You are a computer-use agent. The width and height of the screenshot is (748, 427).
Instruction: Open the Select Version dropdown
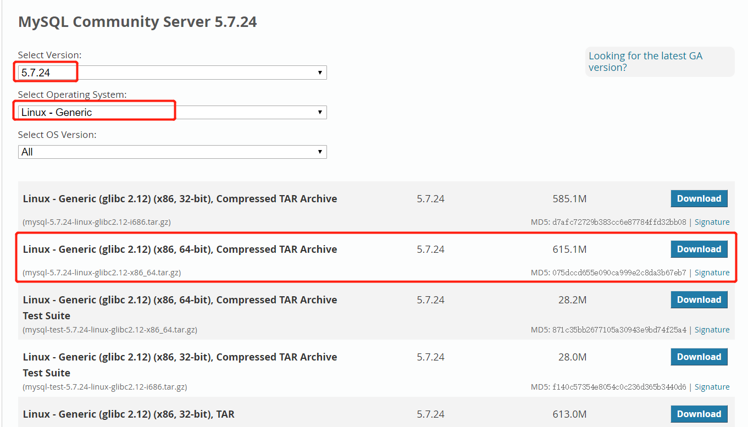tap(172, 73)
